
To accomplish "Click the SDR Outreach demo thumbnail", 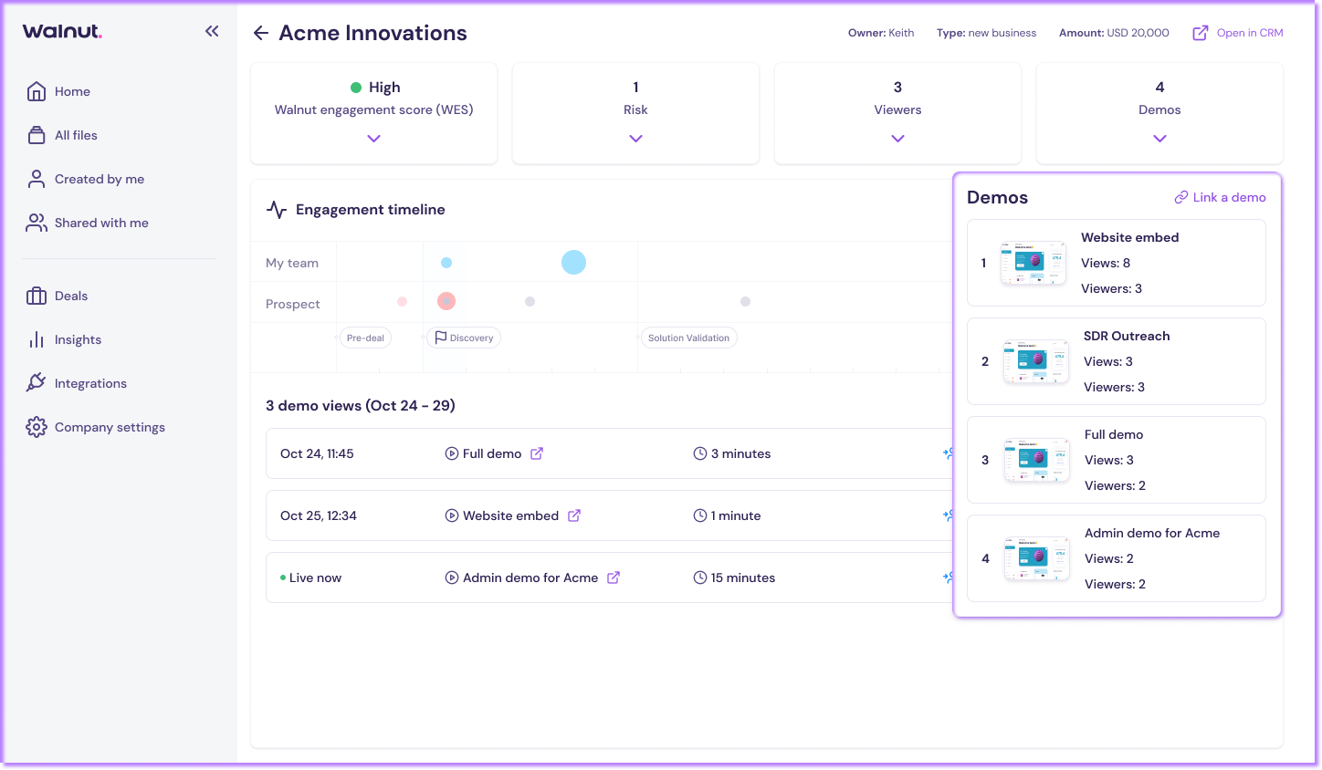I will click(1035, 361).
